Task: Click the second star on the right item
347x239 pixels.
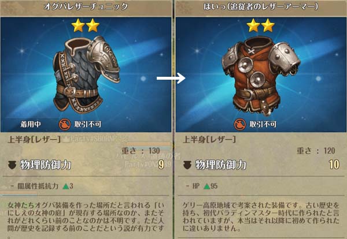Action: (x=268, y=25)
